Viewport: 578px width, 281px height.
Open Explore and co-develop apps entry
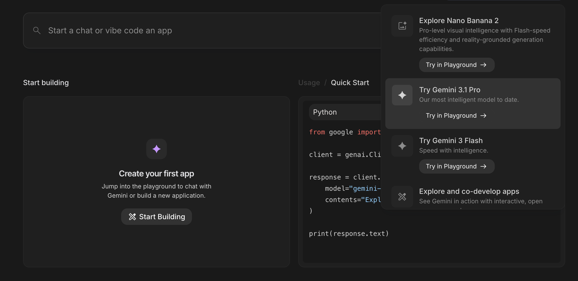(469, 191)
